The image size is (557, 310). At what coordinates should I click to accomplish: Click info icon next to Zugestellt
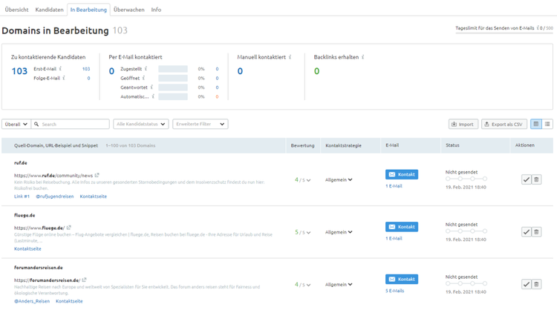tap(146, 68)
